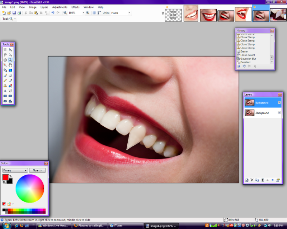Switch to Pictures by callingki Firefox taskbar button
This screenshot has width=287, height=229.
click(89, 226)
